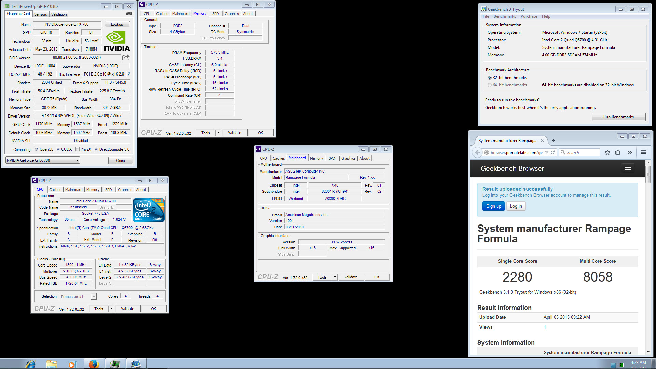
Task: Bookmark this page with the star icon
Action: coord(607,152)
